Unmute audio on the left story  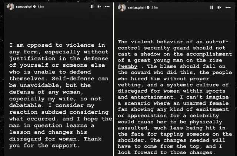[99, 7]
